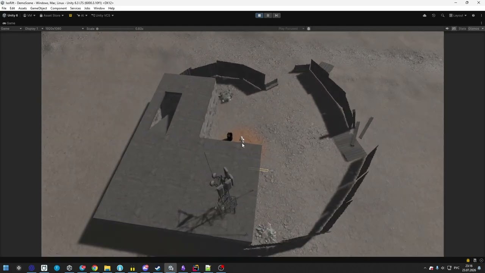Screen dimensions: 485x273
Task: Toggle the frame debugger bug icon
Action: click(308, 29)
